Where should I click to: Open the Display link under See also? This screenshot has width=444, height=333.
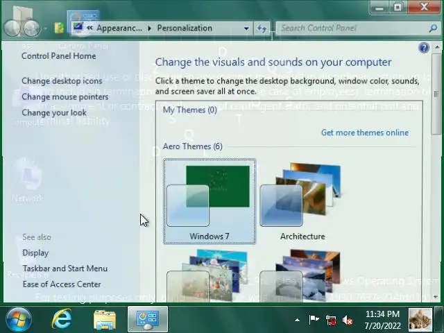pos(35,253)
